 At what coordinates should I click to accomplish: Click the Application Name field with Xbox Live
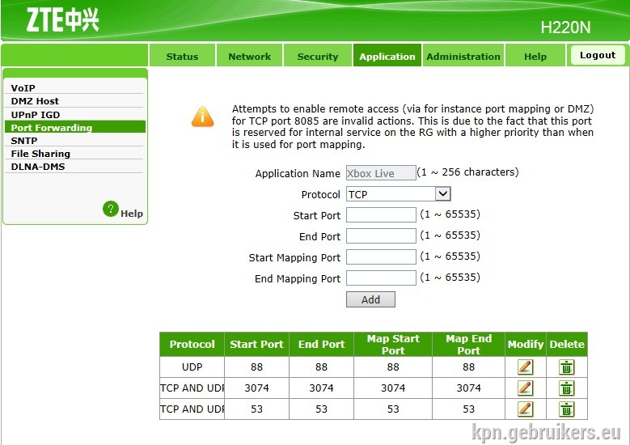coord(381,173)
